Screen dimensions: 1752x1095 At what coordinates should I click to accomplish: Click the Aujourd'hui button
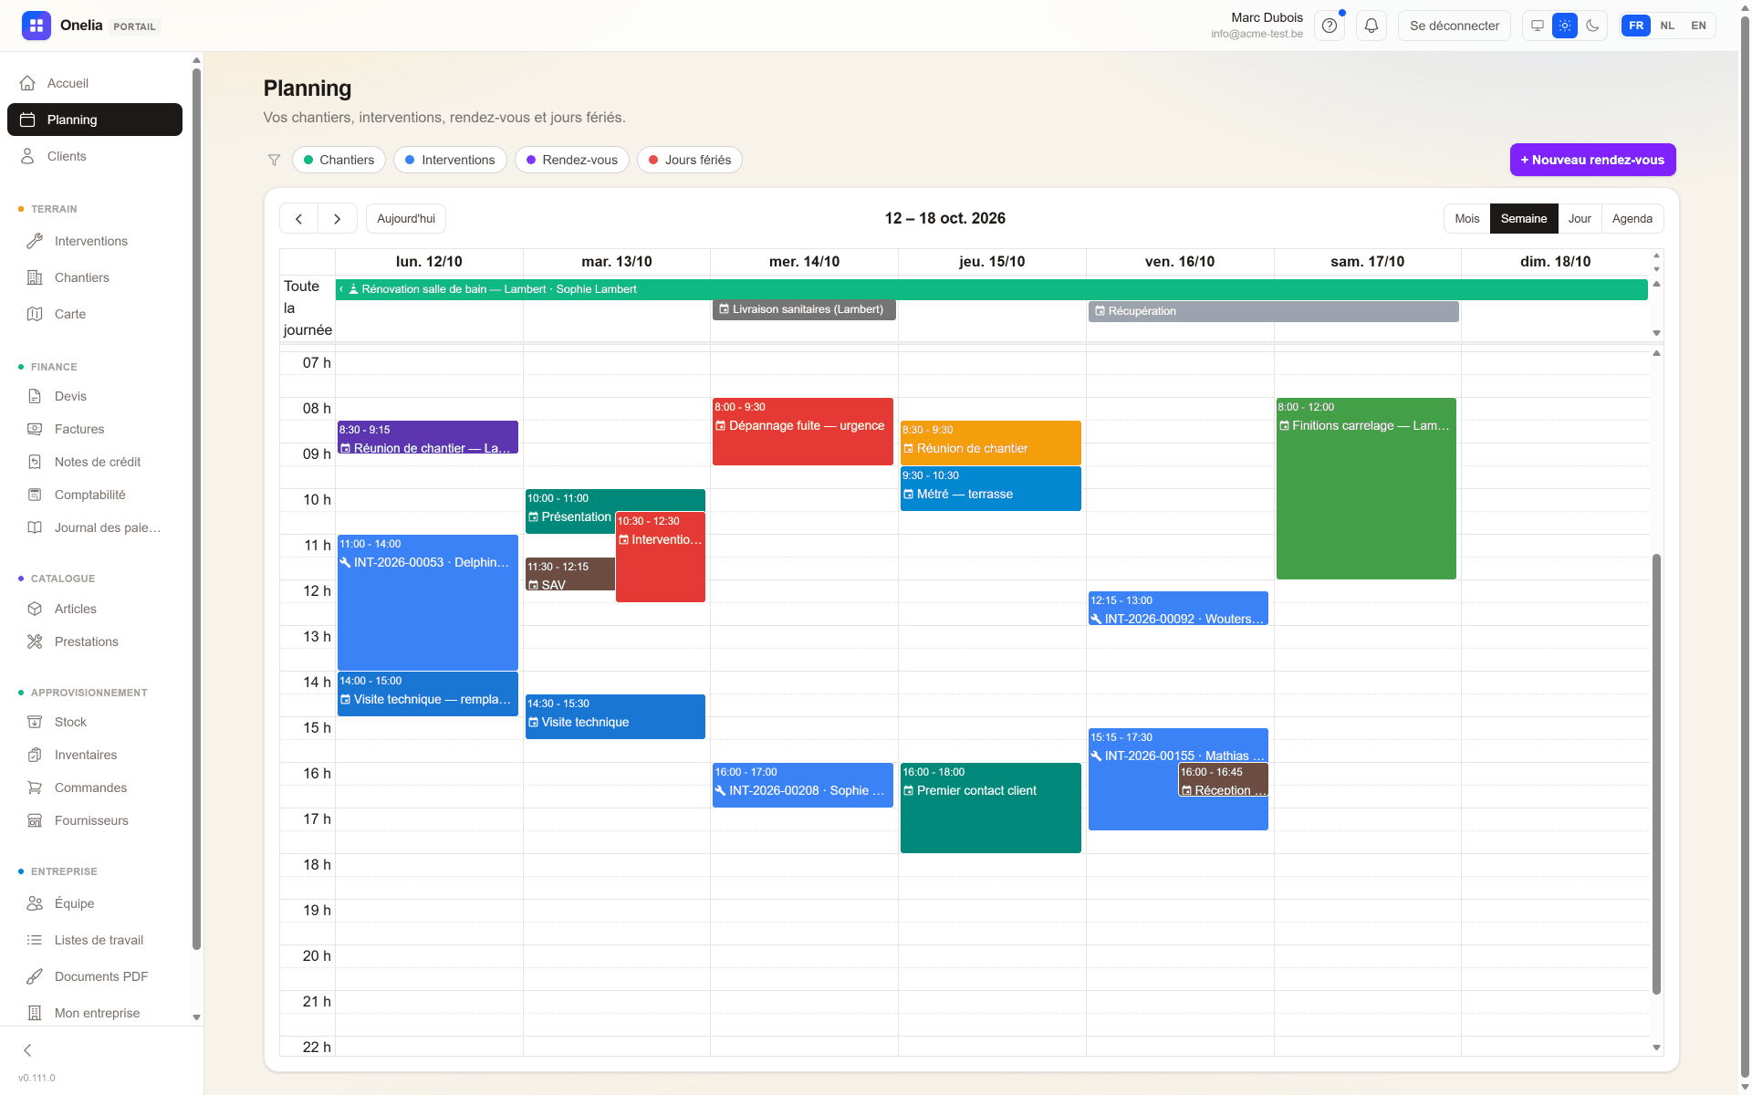point(406,219)
